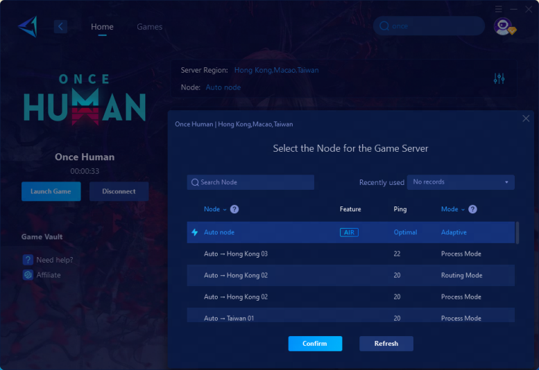Go back with the left chevron button
The image size is (539, 370).
[x=60, y=26]
